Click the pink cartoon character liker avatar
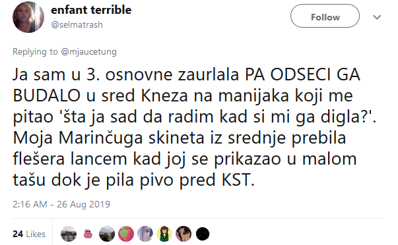The height and width of the screenshot is (245, 398). (88, 234)
